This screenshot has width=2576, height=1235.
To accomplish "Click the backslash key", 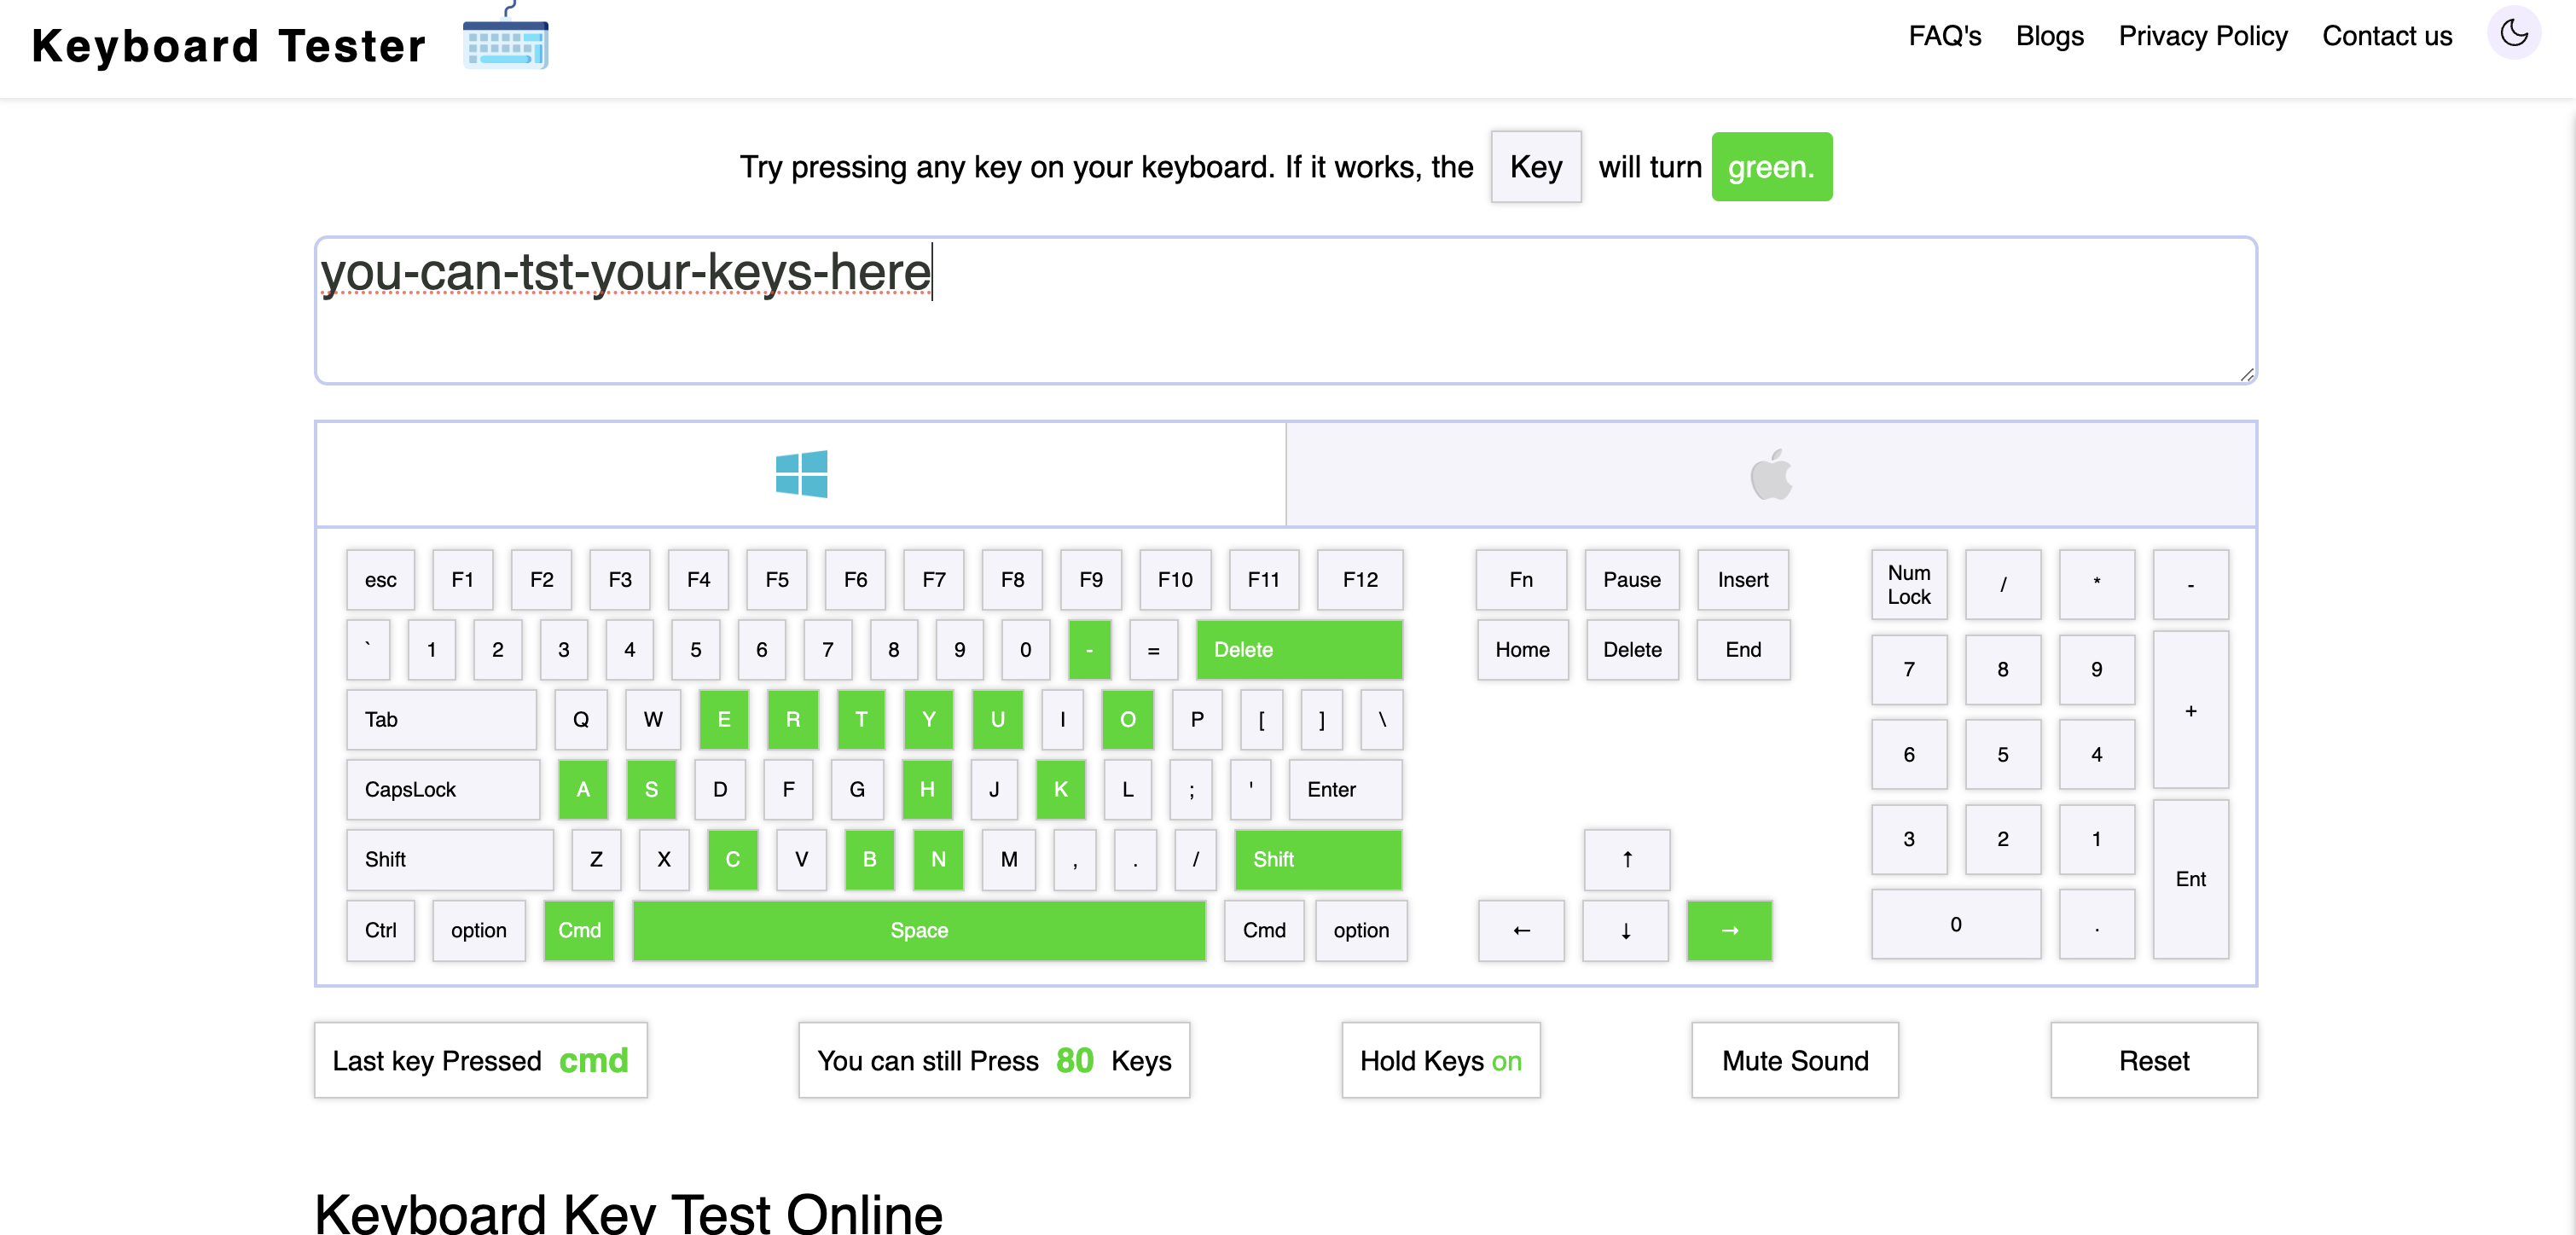I will click(x=1382, y=720).
